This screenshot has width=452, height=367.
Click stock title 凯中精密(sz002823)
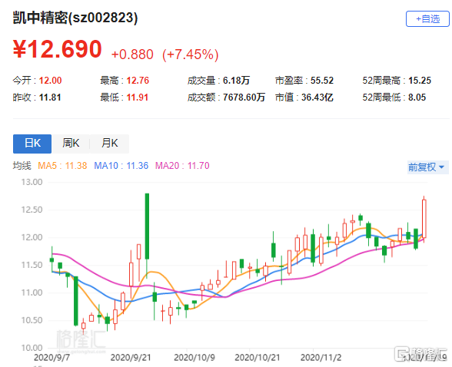75,18
